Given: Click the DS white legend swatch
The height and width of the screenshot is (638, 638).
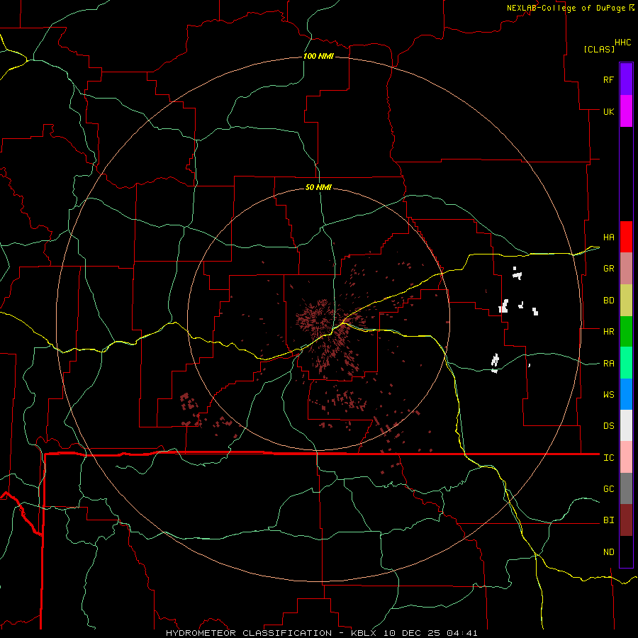Looking at the screenshot, I should click(626, 425).
